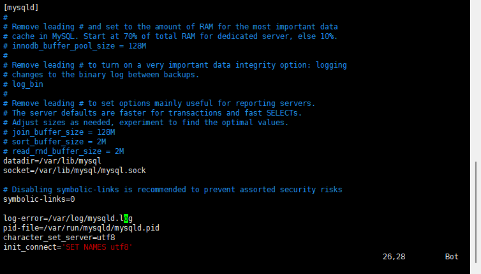Screen dimensions: 481x274
Task: Place cursor on datadir=/var/lib/mysql line
Action: point(52,161)
